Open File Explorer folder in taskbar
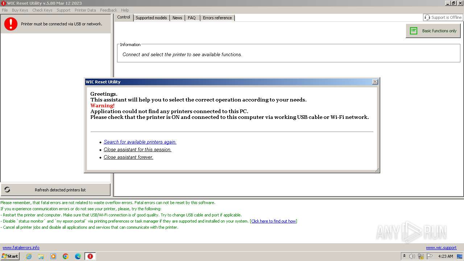 click(41, 256)
